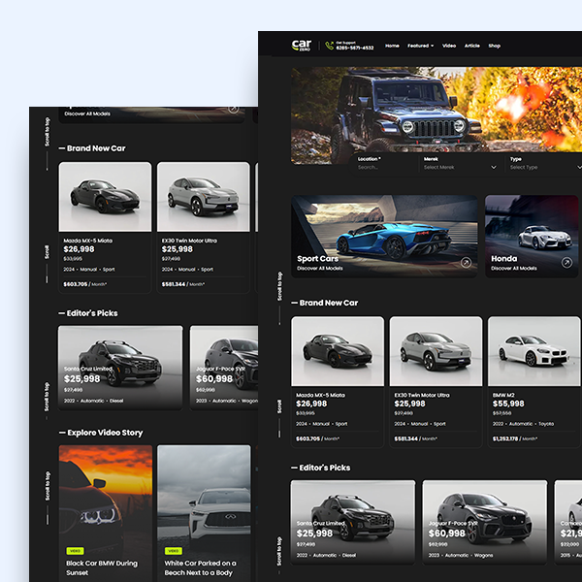Click Editor's Picks heading in left page

pos(92,313)
